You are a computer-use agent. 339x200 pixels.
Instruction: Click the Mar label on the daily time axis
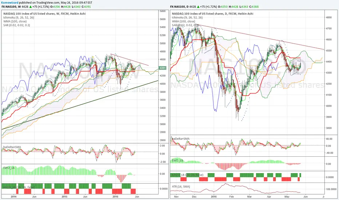pyautogui.click(x=250, y=197)
